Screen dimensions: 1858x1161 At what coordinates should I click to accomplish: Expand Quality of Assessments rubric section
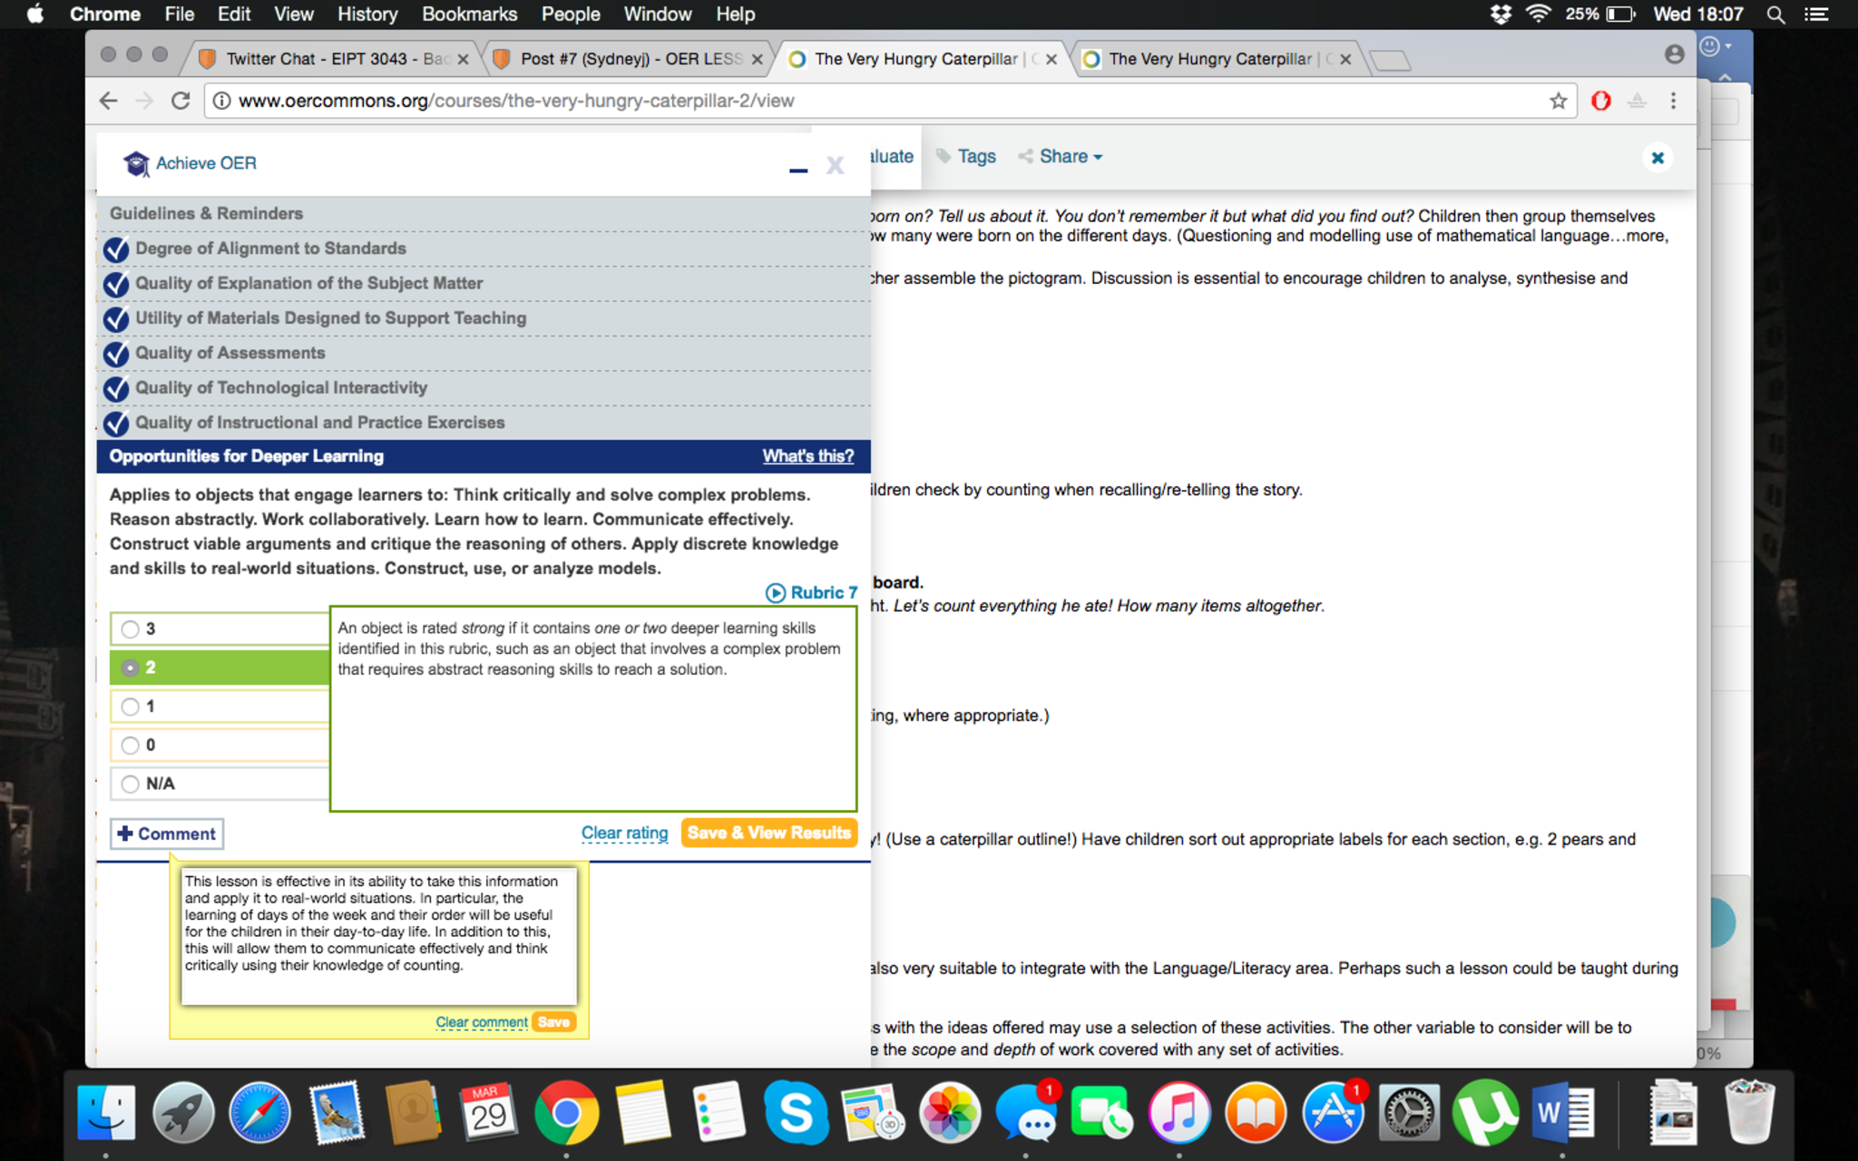click(230, 353)
